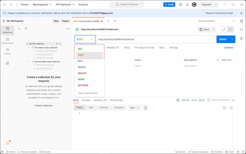Open the user avatar menu
This screenshot has height=154, width=246.
pyautogui.click(x=194, y=5)
